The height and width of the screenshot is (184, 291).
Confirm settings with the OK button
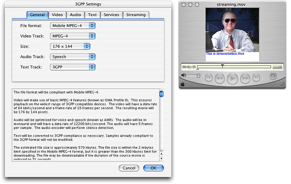tap(153, 168)
